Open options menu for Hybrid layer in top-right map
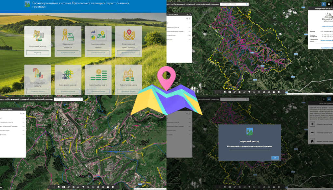This screenshot has width=333, height=190. [x=190, y=40]
